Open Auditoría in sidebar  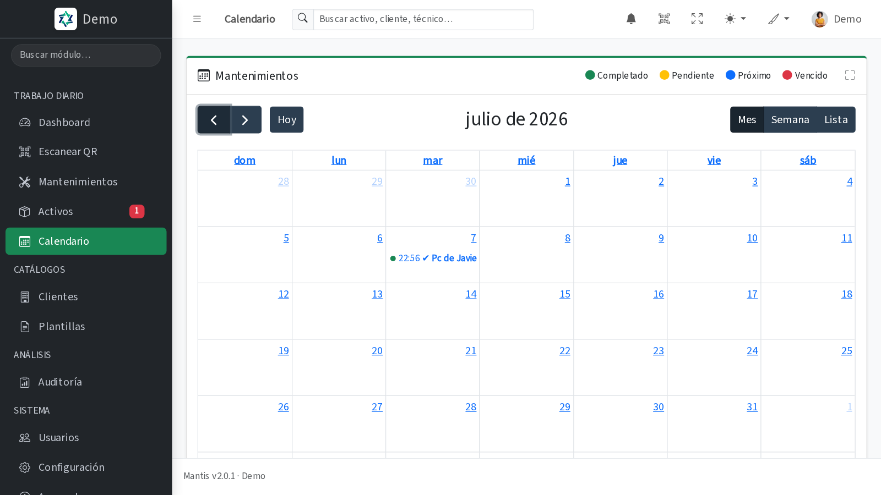(86, 382)
